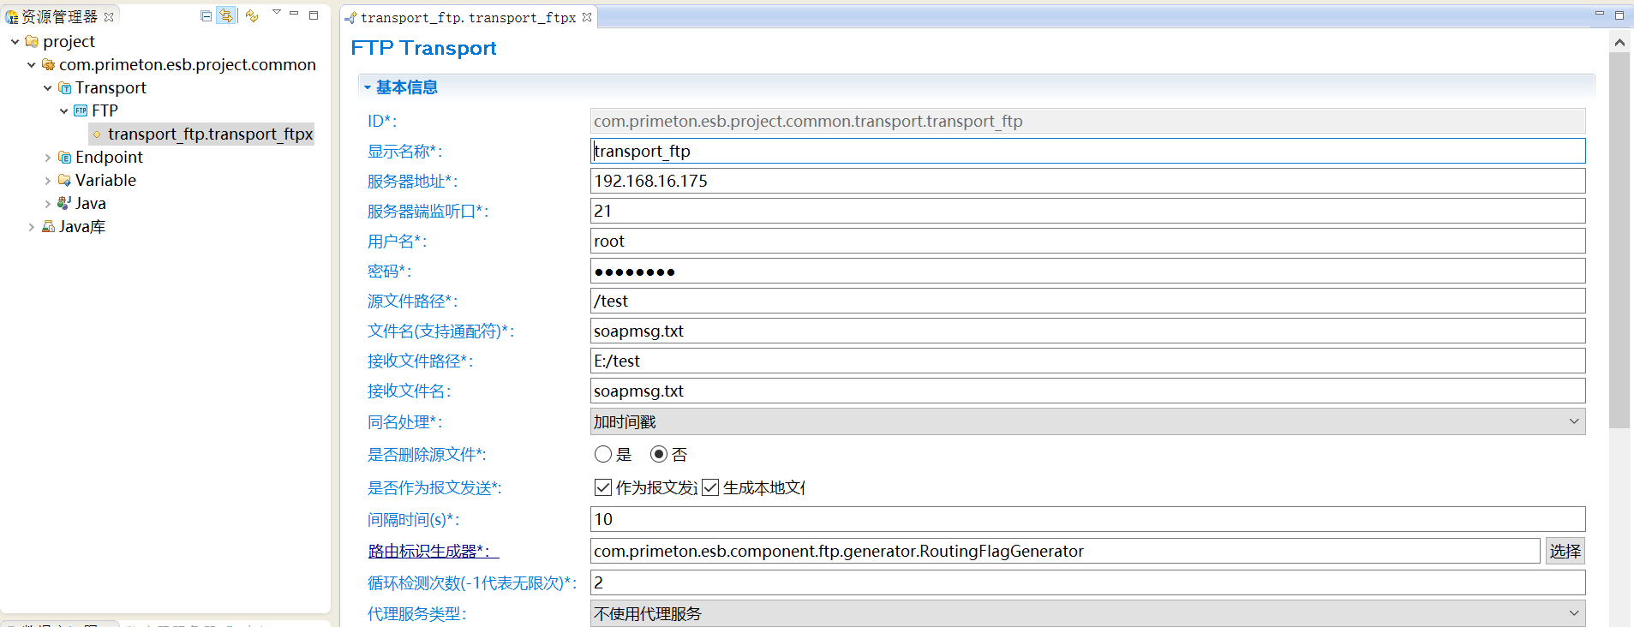Toggle the 生成本地文件 checkbox

pyautogui.click(x=710, y=487)
